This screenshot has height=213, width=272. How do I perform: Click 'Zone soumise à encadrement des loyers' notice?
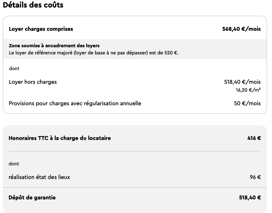coord(54,45)
